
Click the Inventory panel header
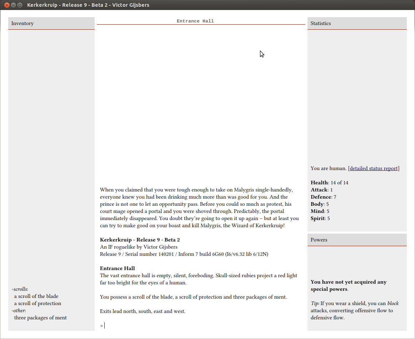(x=51, y=23)
